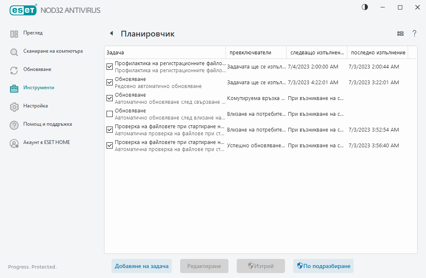426x278 pixels.
Task: Enable the unchecked Обновяване task checkbox
Action: coord(110,114)
